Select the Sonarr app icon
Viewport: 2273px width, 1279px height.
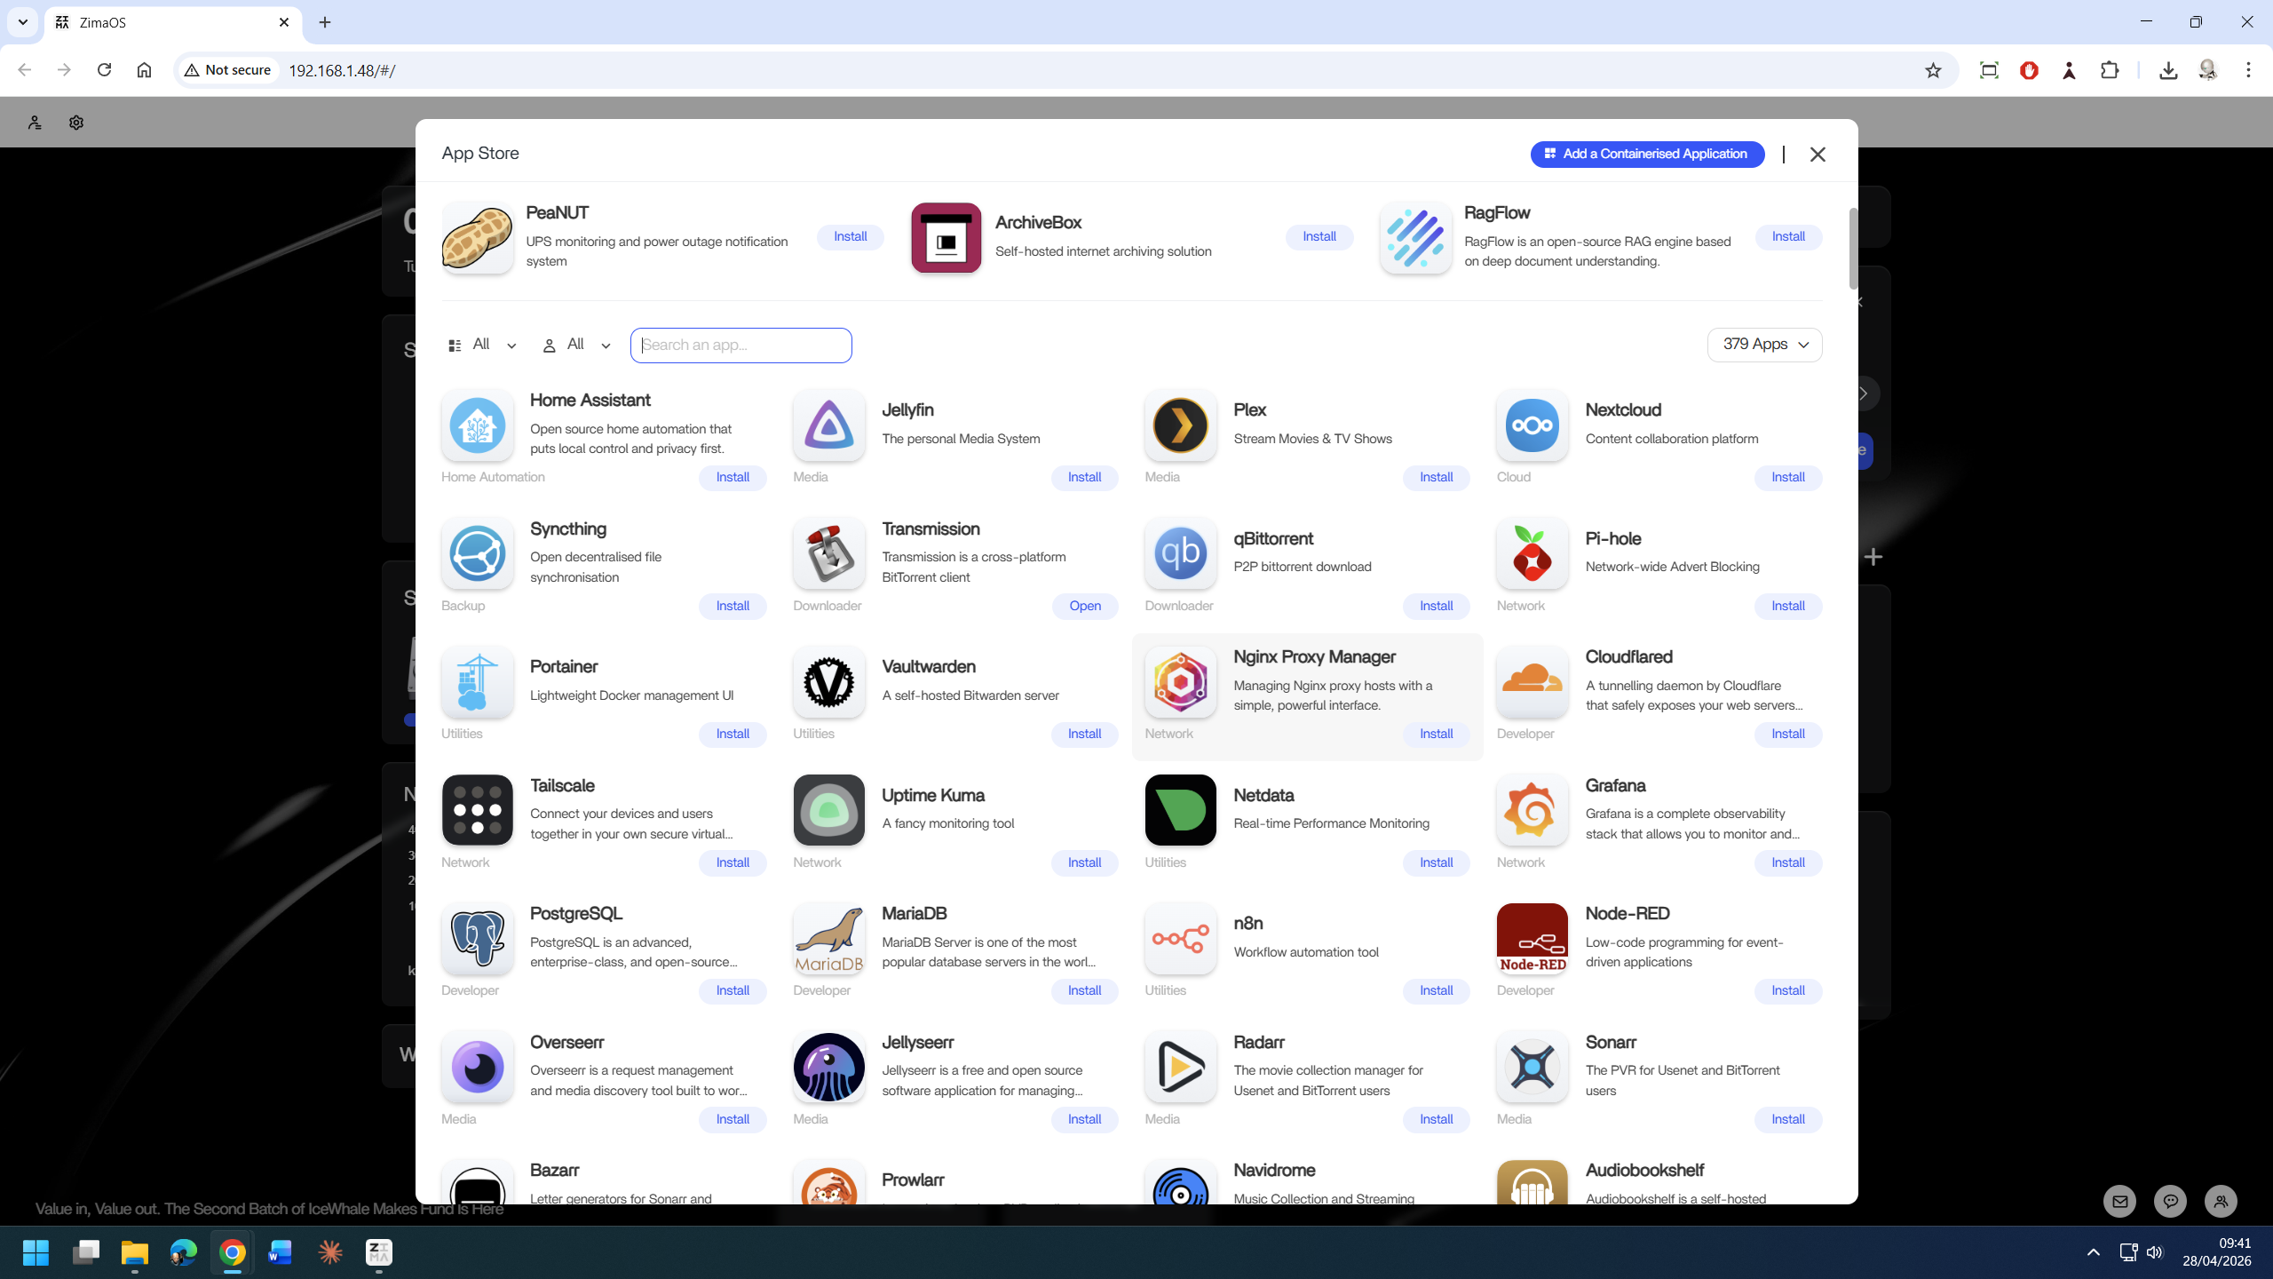coord(1532,1067)
